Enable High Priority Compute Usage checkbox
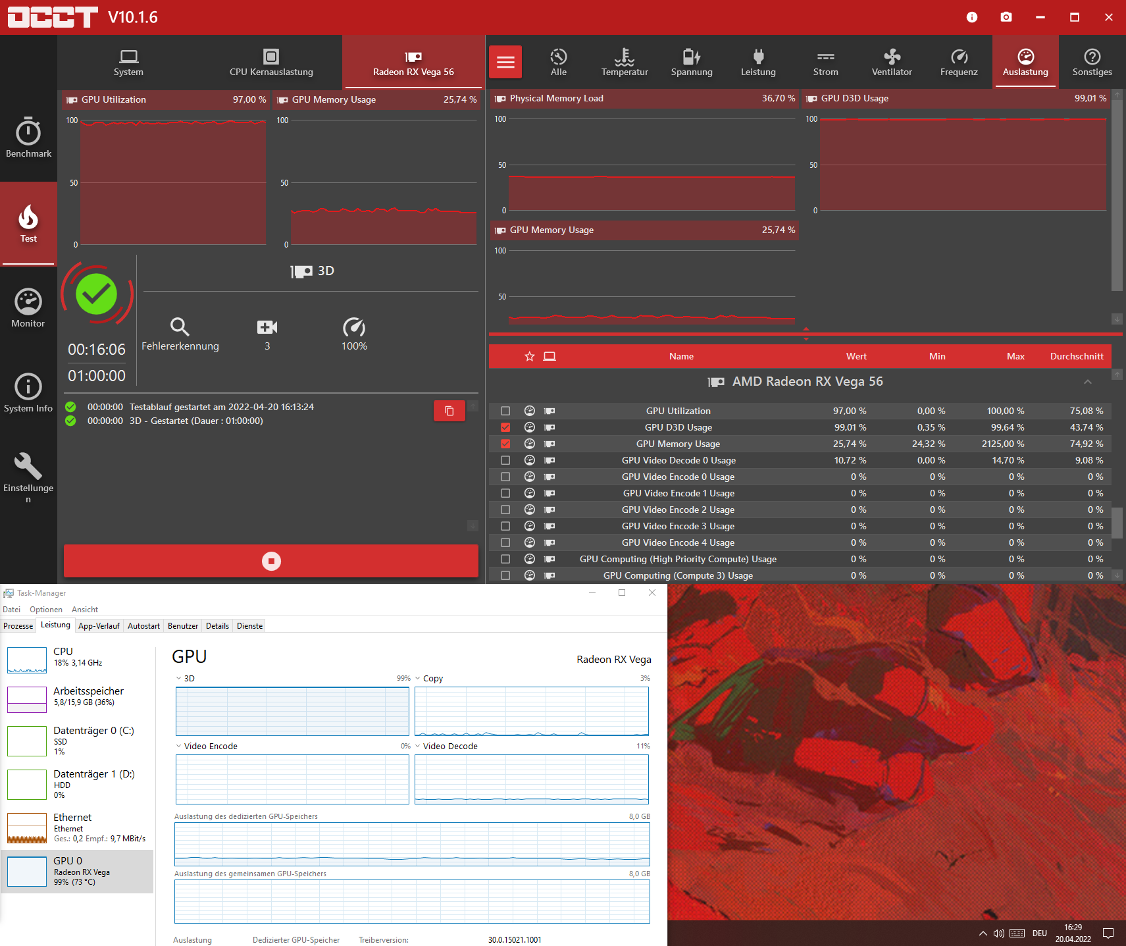 (505, 559)
